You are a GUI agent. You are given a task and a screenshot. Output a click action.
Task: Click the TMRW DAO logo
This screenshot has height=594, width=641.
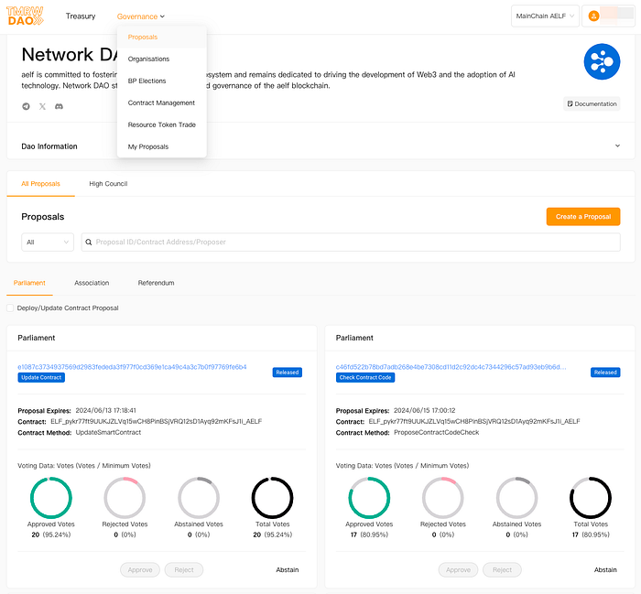click(25, 16)
